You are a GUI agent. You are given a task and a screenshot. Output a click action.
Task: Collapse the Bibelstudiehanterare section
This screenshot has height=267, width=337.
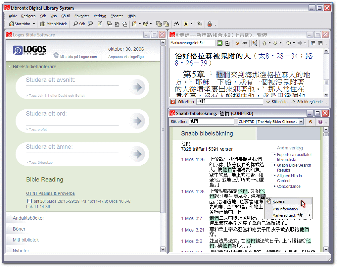pos(10,67)
